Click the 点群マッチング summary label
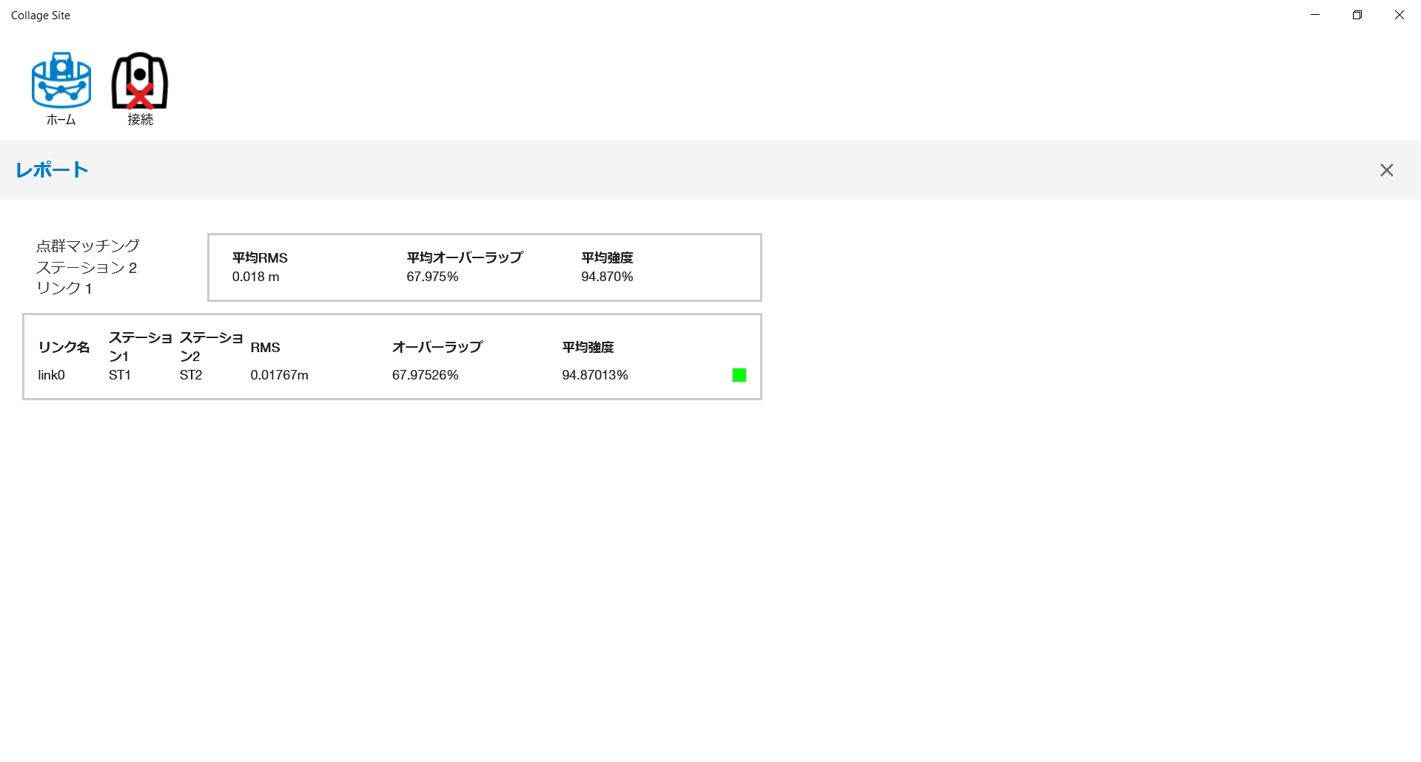 [88, 246]
